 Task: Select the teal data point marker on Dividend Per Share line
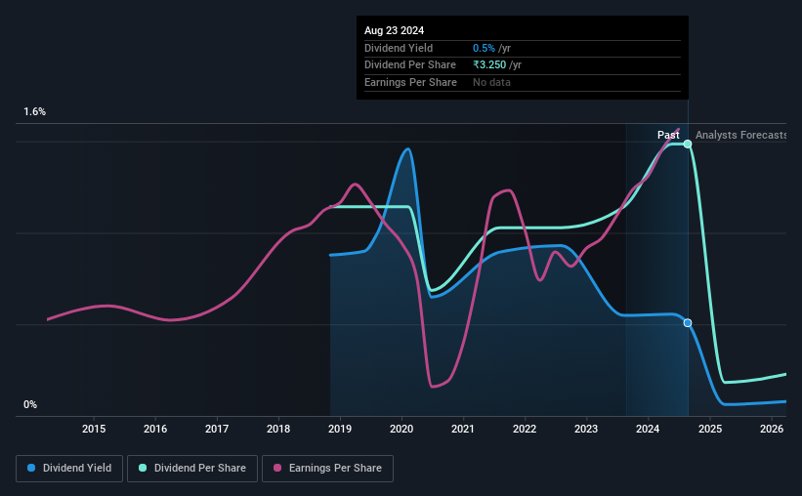(x=688, y=145)
